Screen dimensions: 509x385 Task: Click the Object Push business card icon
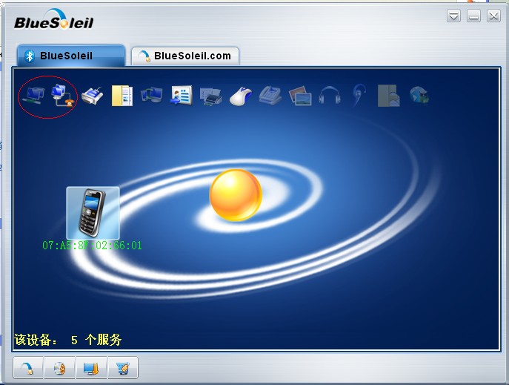(182, 96)
